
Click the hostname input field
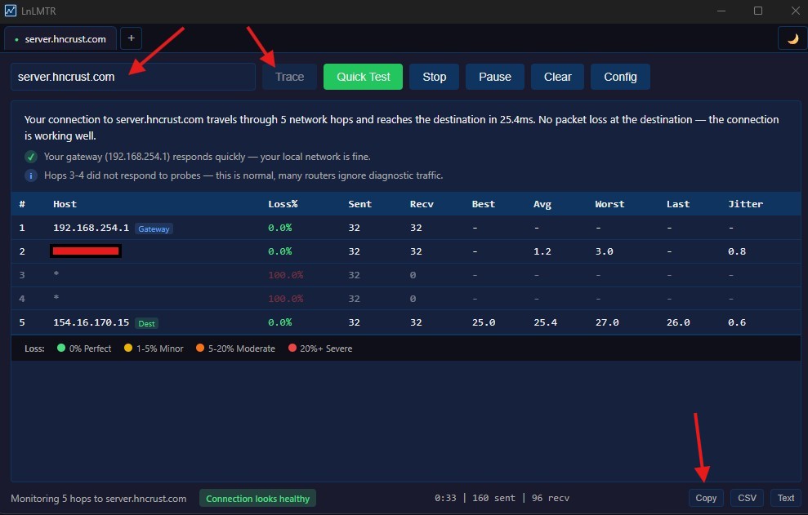click(132, 77)
